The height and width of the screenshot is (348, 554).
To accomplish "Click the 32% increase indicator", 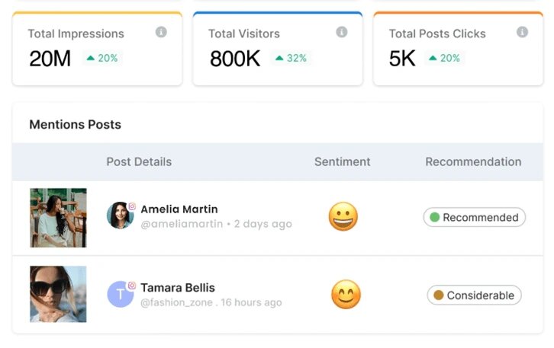I will coord(291,58).
